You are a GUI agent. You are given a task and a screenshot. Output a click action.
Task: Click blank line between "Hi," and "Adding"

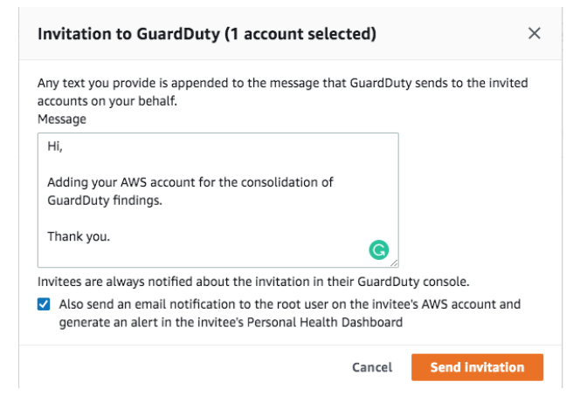click(x=175, y=166)
